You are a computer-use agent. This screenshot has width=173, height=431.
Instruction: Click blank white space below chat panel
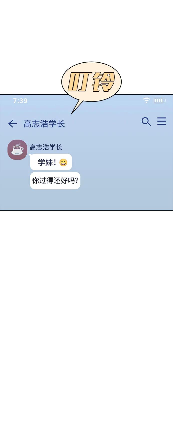pyautogui.click(x=86, y=321)
